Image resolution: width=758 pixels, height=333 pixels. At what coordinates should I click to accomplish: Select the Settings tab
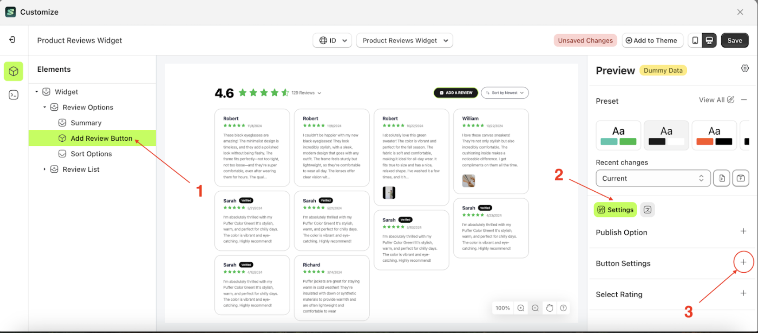(615, 210)
